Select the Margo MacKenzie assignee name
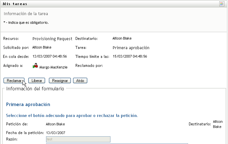 click(x=53, y=67)
